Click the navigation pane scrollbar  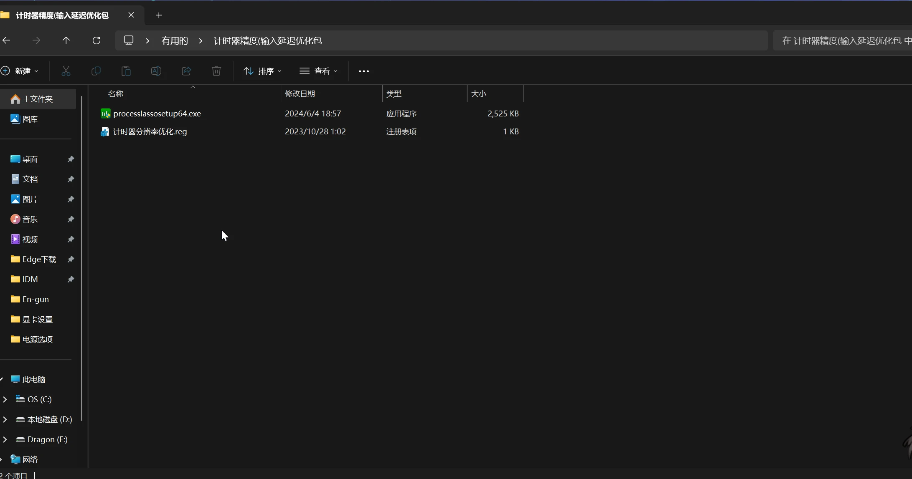pyautogui.click(x=82, y=259)
